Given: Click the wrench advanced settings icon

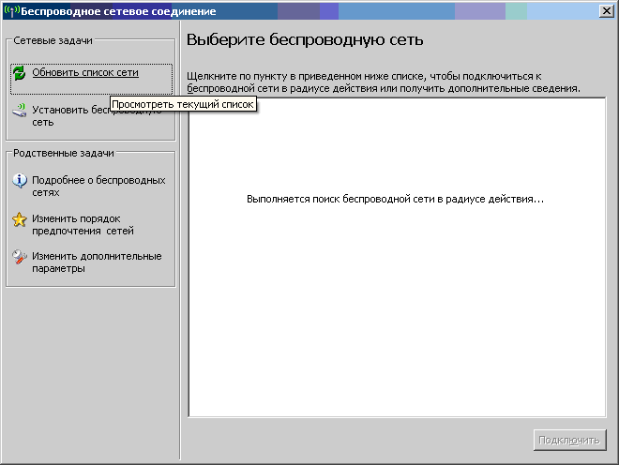Looking at the screenshot, I should pos(20,257).
